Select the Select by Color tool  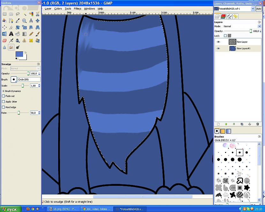31,14
